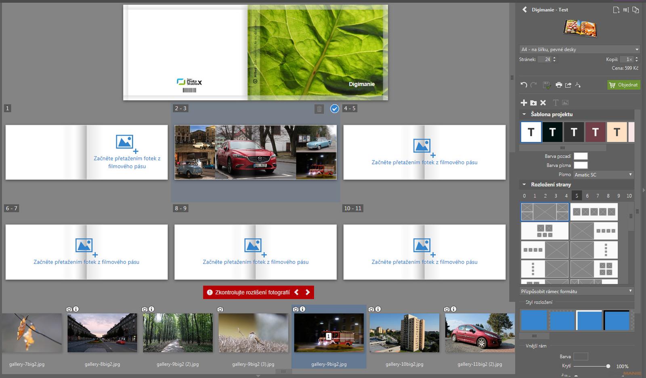Increase the Stránek page count stepper
The width and height of the screenshot is (646, 378).
tap(554, 58)
